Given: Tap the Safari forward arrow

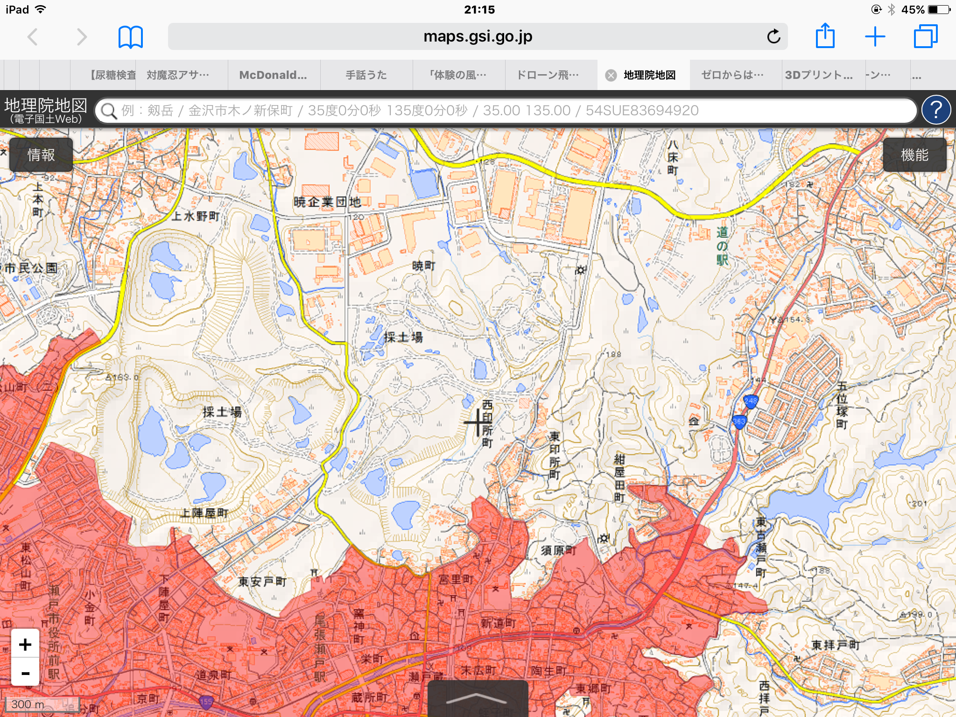Looking at the screenshot, I should pos(82,37).
